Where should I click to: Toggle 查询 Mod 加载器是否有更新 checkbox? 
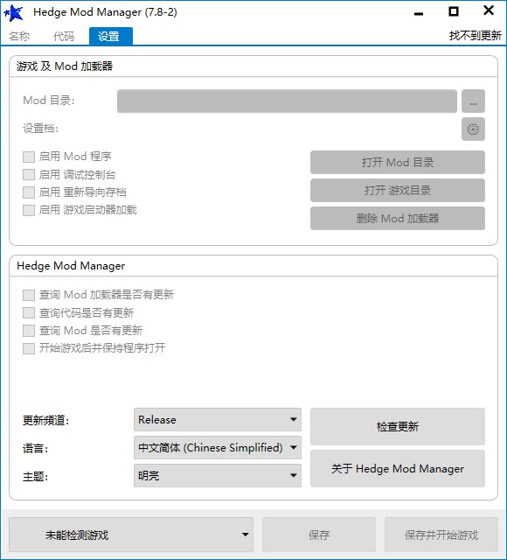point(29,295)
